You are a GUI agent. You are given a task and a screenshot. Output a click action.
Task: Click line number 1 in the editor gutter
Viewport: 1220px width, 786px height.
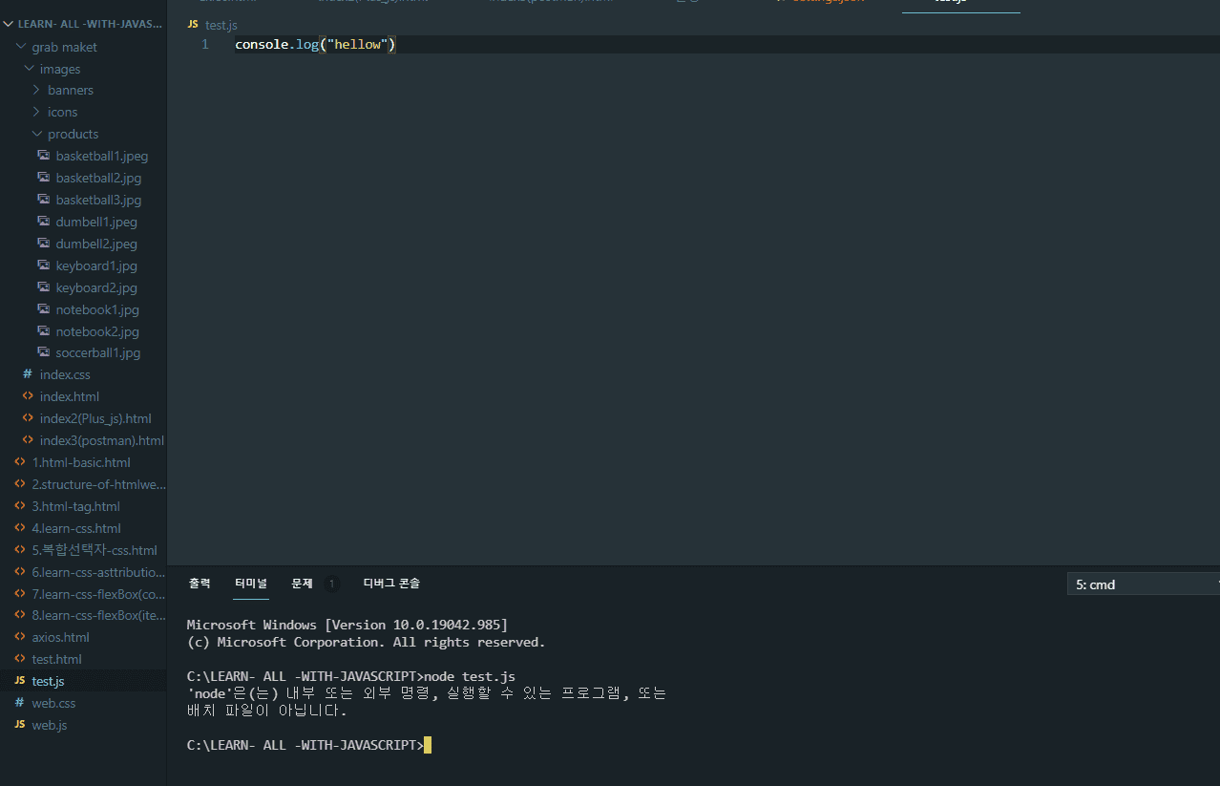click(205, 45)
